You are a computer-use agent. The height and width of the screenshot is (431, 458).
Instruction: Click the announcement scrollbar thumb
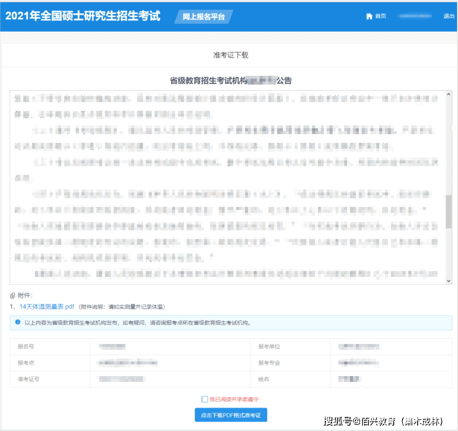click(x=448, y=211)
